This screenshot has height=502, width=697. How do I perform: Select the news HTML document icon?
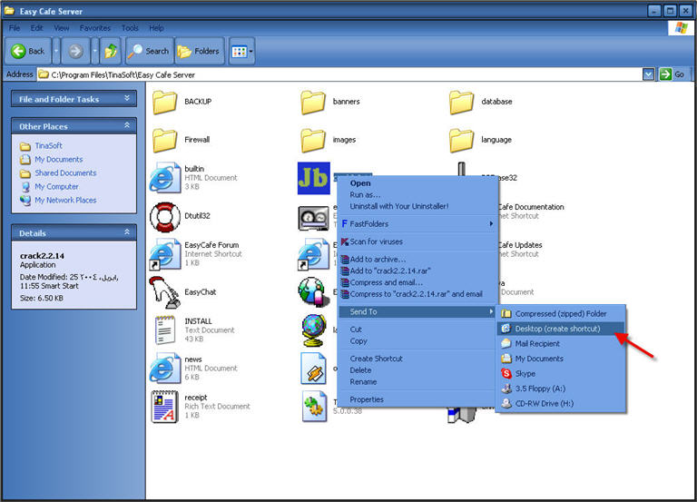[x=164, y=369]
